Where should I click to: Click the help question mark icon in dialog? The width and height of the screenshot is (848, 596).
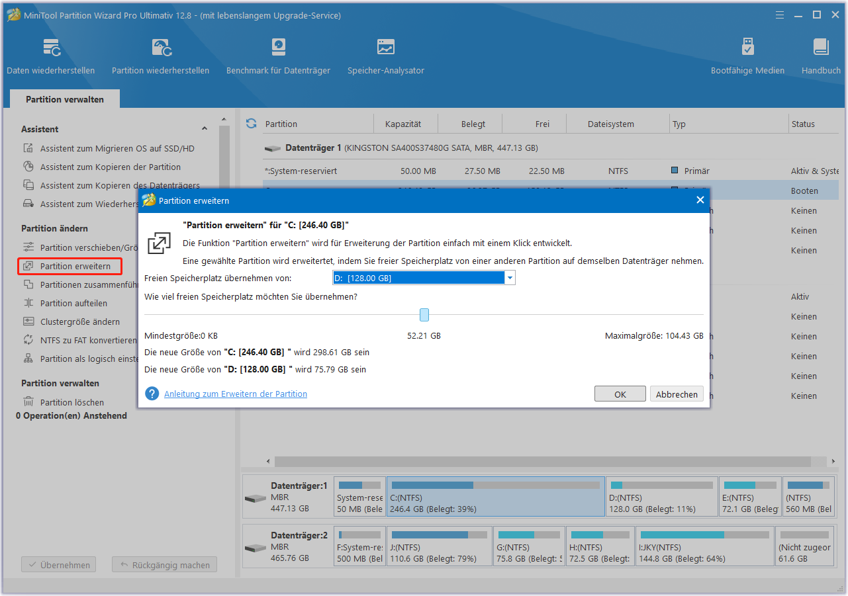pyautogui.click(x=152, y=394)
